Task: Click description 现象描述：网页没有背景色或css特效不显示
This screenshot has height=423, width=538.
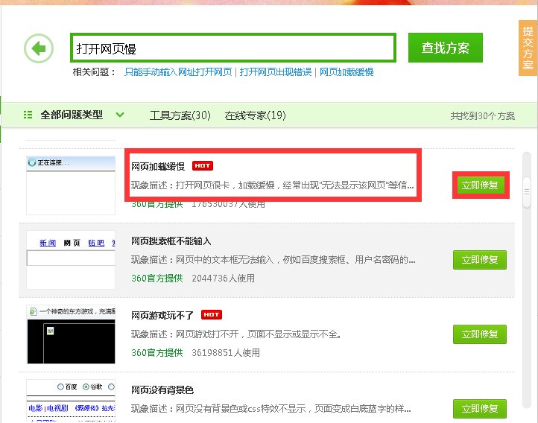Action: tap(271, 409)
